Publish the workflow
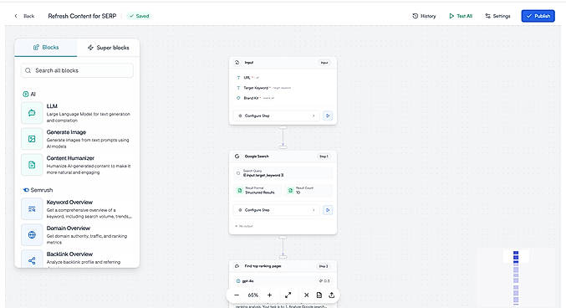The image size is (566, 308). [538, 16]
